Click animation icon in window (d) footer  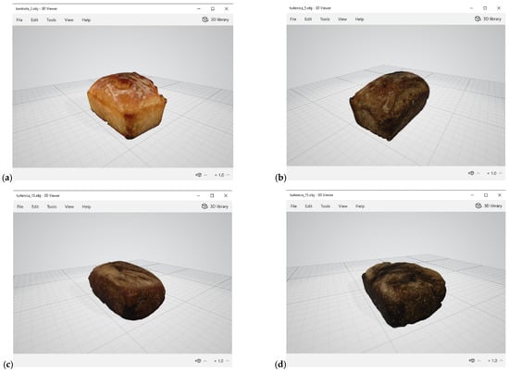pyautogui.click(x=472, y=360)
